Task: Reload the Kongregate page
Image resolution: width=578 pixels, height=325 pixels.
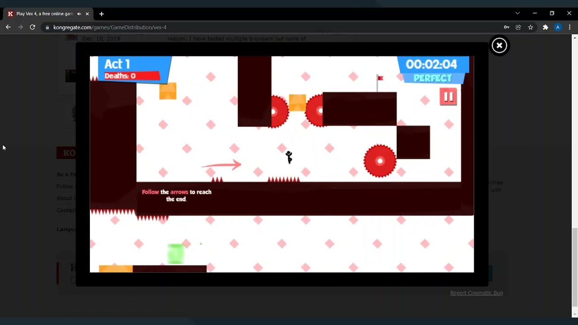Action: point(33,28)
